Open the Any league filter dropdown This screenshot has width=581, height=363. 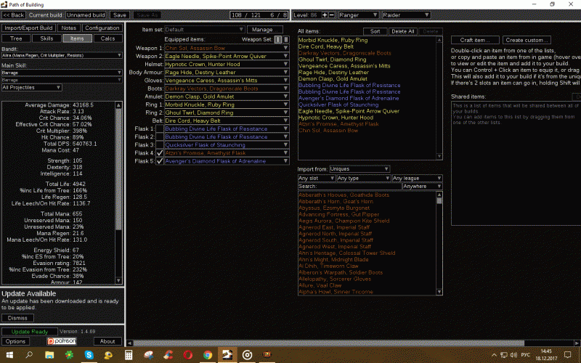point(417,178)
